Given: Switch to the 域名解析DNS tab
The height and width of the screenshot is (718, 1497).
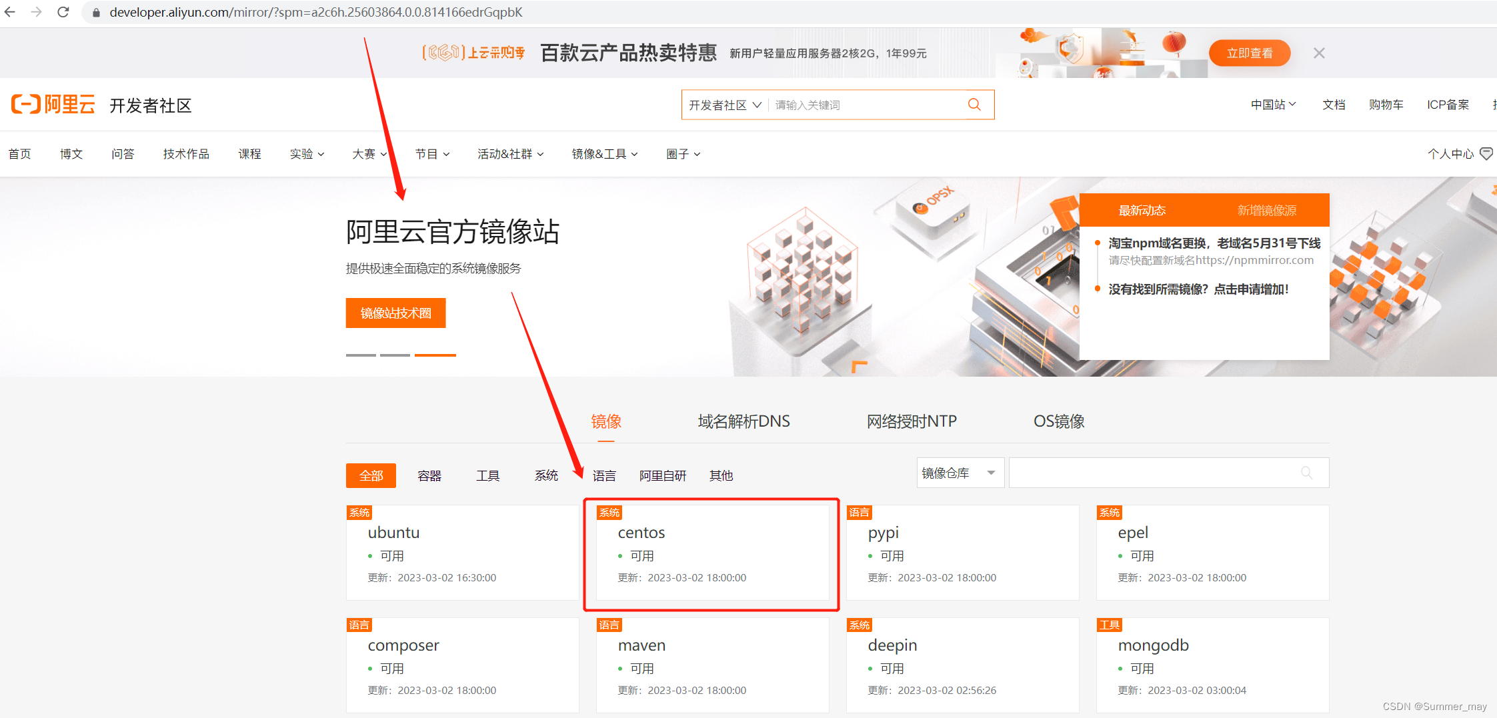Looking at the screenshot, I should point(743,421).
